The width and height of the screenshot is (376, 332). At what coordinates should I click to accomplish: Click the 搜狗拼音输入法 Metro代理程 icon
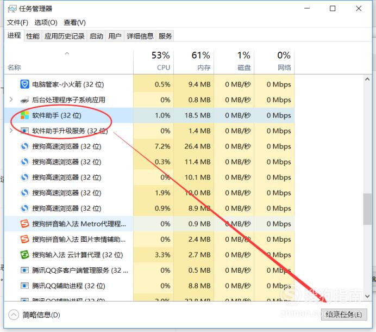click(x=24, y=224)
